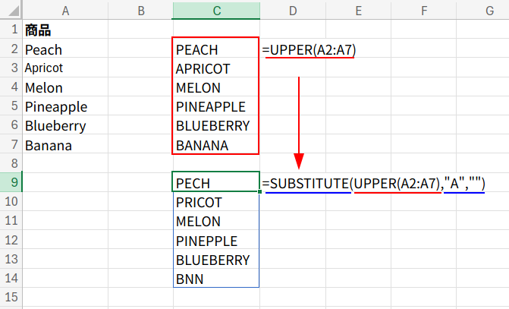Click the fill handle of cell C9
The image size is (509, 309).
click(259, 192)
